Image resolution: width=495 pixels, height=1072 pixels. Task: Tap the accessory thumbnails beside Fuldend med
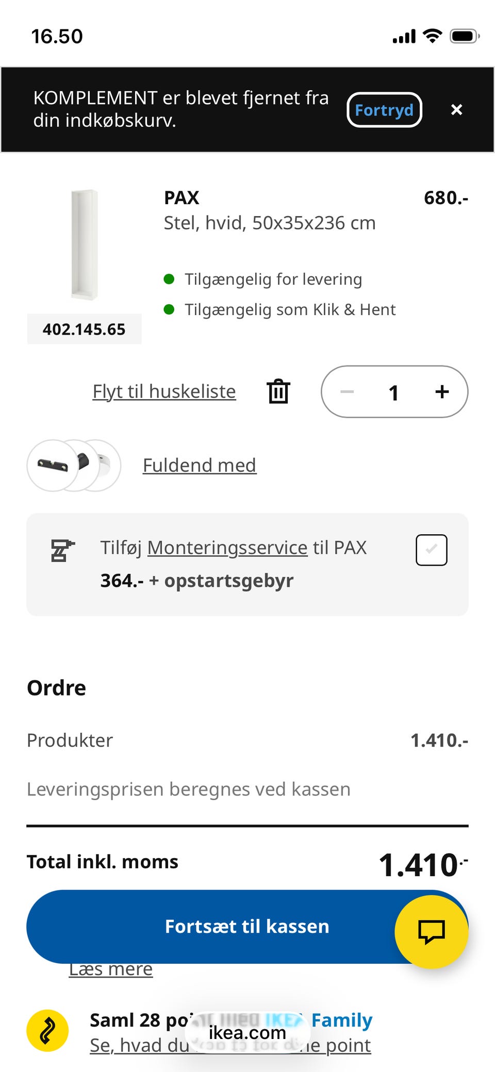pyautogui.click(x=74, y=466)
